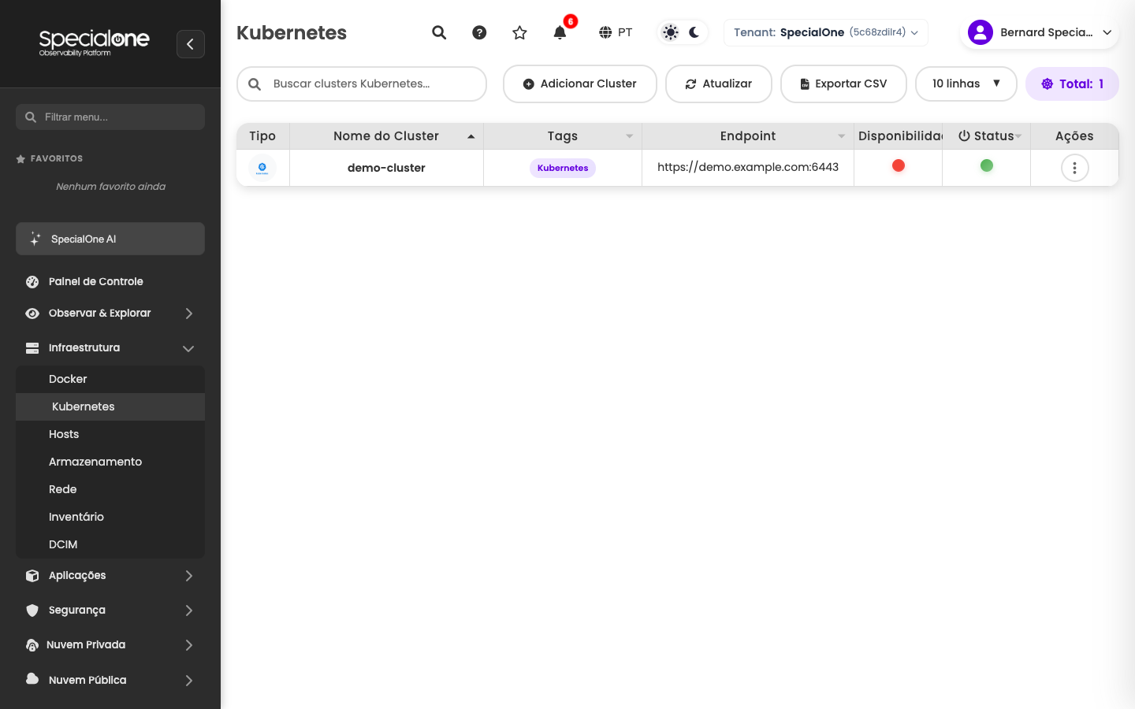
Task: Click the Atualizar refresh button
Action: (719, 84)
